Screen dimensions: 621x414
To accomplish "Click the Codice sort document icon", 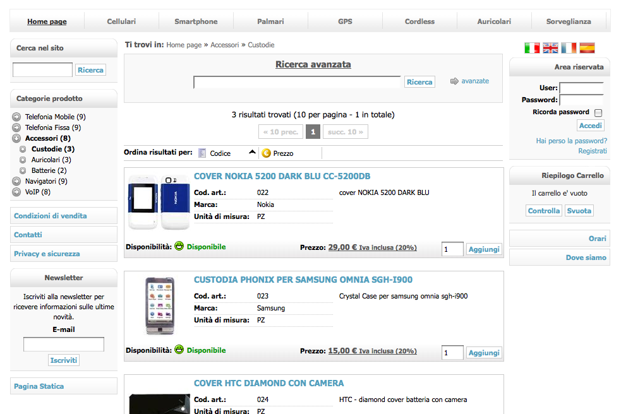I will coord(202,153).
